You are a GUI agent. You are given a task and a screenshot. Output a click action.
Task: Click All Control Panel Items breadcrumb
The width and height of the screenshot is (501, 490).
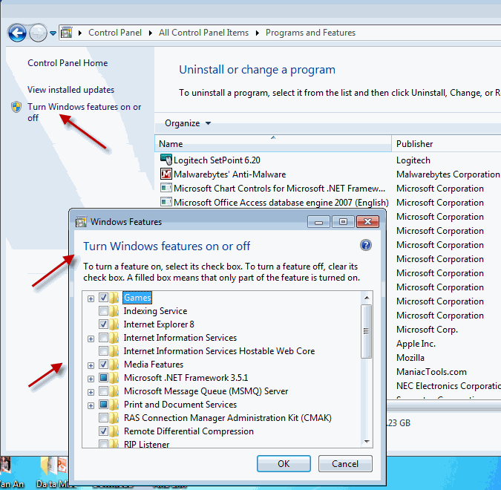pyautogui.click(x=203, y=33)
